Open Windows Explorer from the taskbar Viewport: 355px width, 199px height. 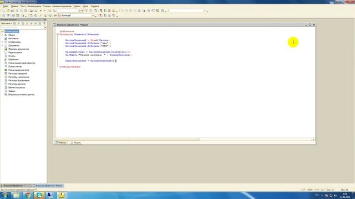pyautogui.click(x=16, y=195)
